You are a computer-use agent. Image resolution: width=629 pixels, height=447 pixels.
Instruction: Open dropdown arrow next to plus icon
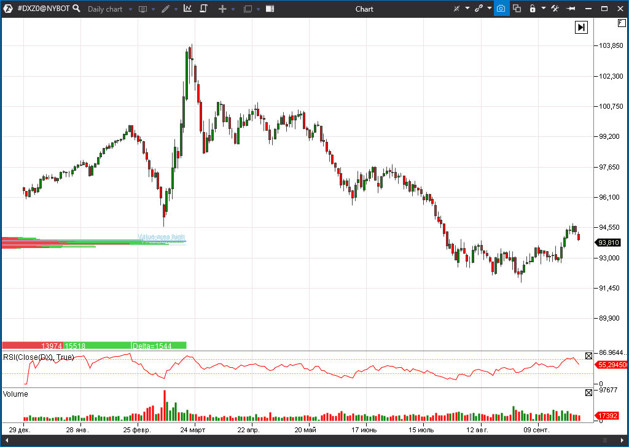(x=233, y=9)
